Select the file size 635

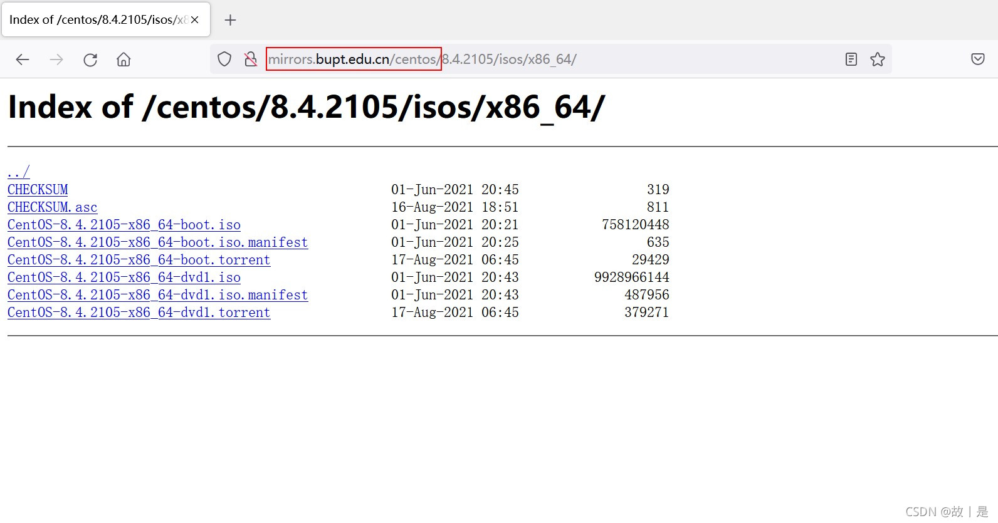point(658,242)
